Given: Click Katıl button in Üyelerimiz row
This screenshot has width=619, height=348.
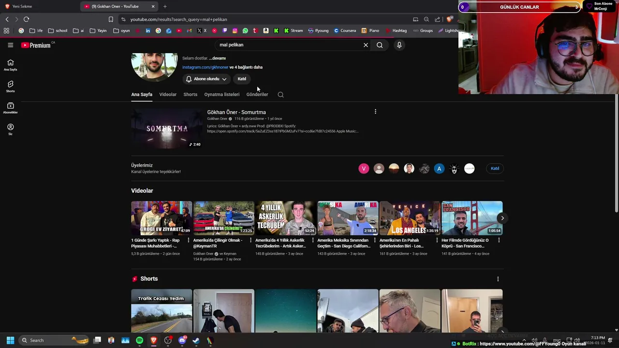Looking at the screenshot, I should (x=495, y=168).
